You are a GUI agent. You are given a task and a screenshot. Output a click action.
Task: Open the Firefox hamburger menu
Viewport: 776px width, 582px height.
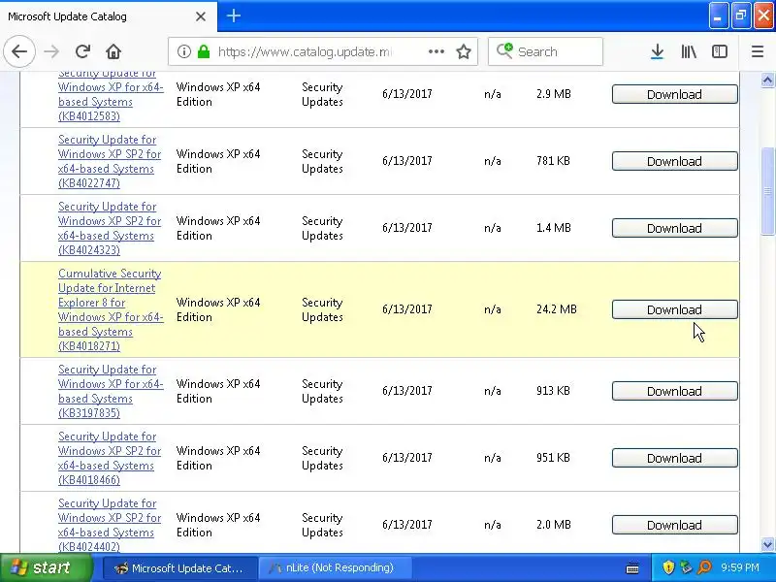(758, 51)
